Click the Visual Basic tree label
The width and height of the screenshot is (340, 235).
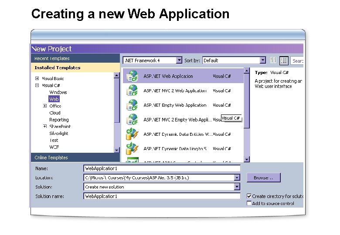(53, 78)
